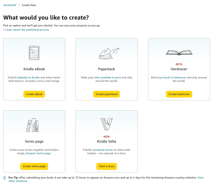Open the View other timelines link
213x188 pixels.
coord(200,178)
